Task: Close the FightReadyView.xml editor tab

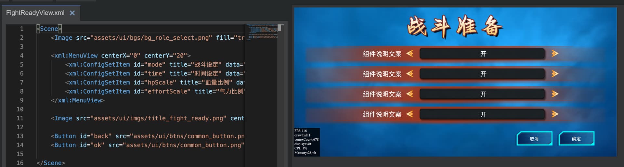Action: pyautogui.click(x=72, y=13)
